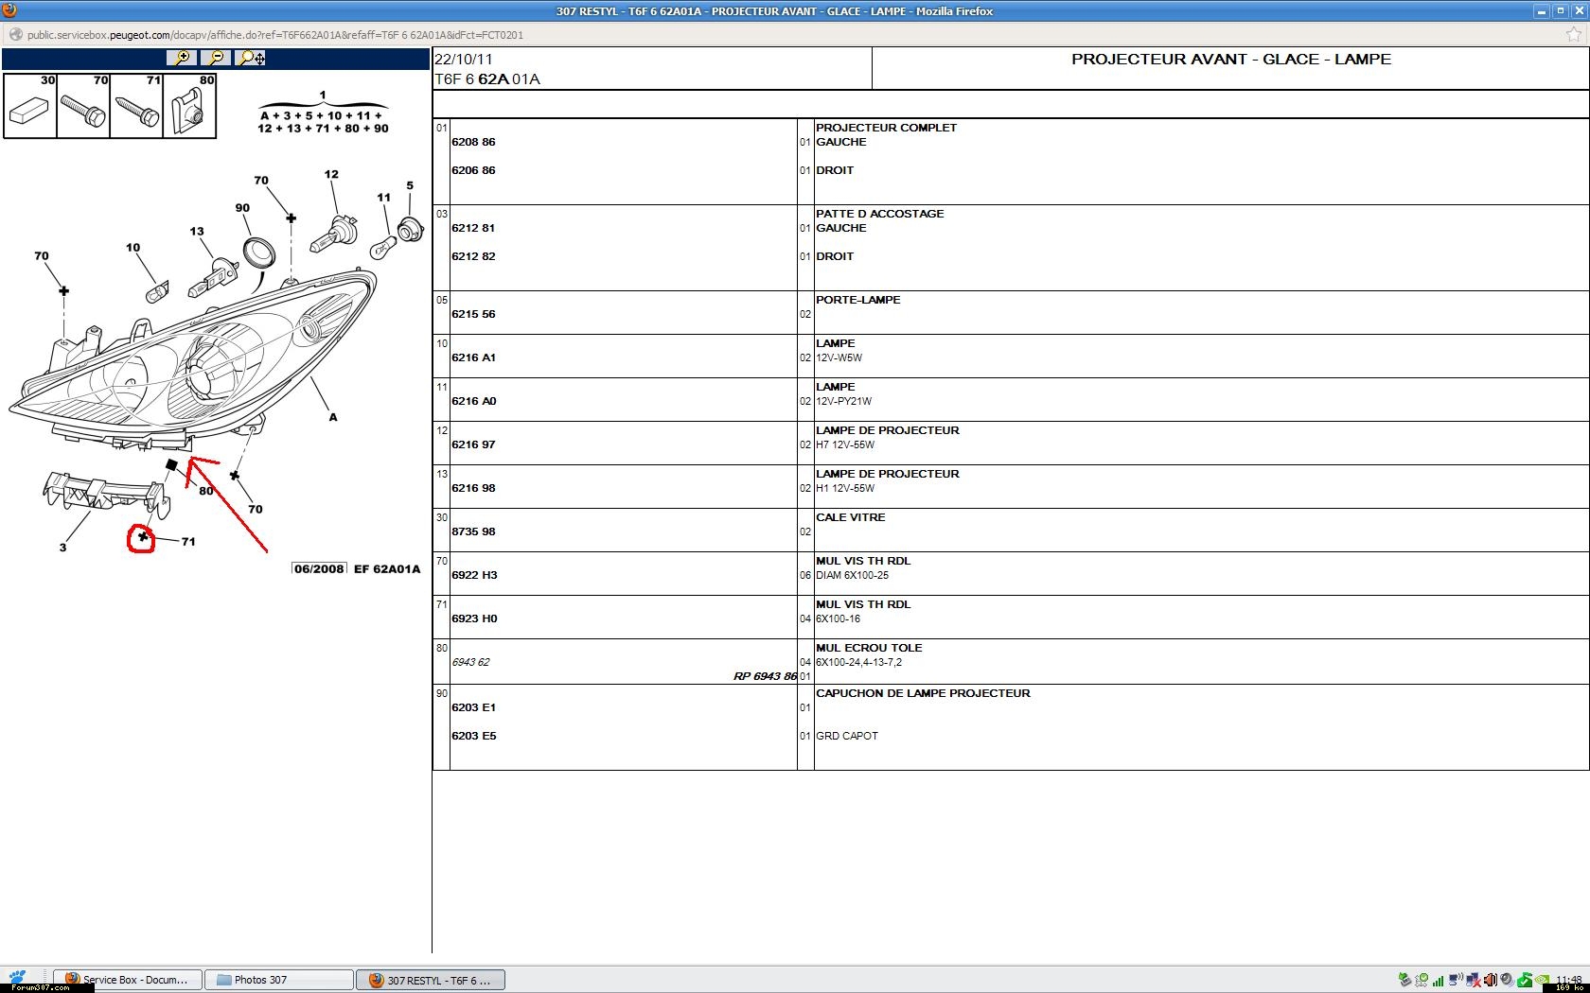1590x993 pixels.
Task: Click the Safely Remove Hardware tray icon
Action: (x=1404, y=980)
